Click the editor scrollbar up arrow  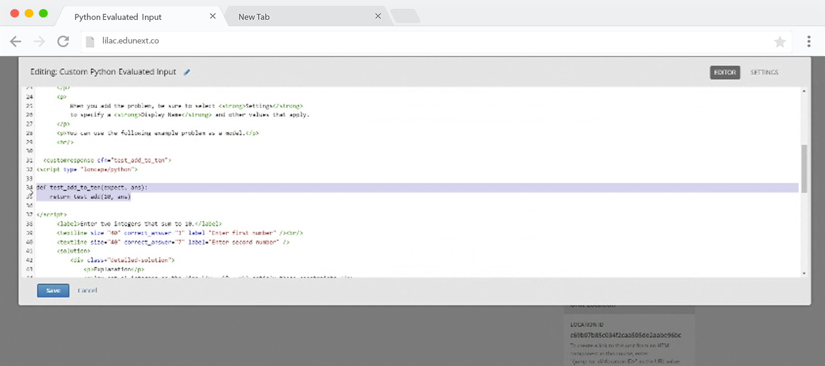[804, 91]
